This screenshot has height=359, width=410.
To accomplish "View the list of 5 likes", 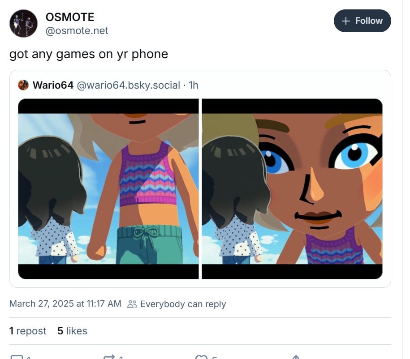I will [x=73, y=331].
